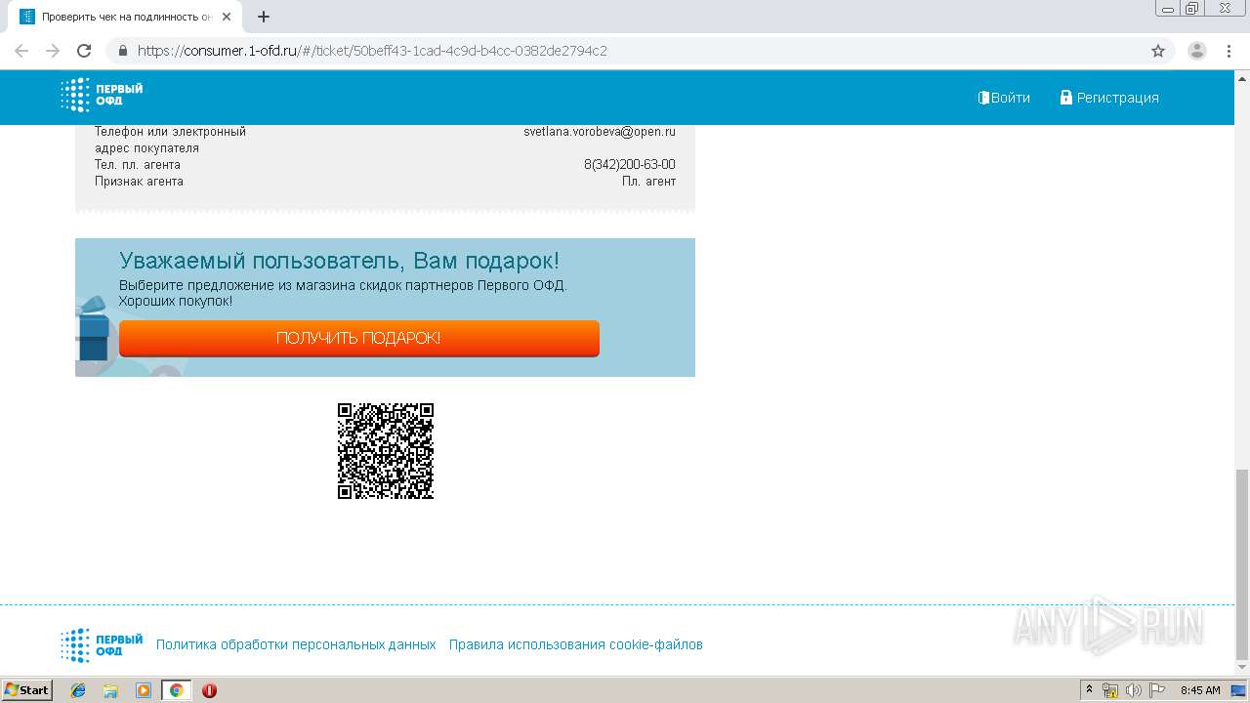Click the browser back arrow

[x=21, y=51]
